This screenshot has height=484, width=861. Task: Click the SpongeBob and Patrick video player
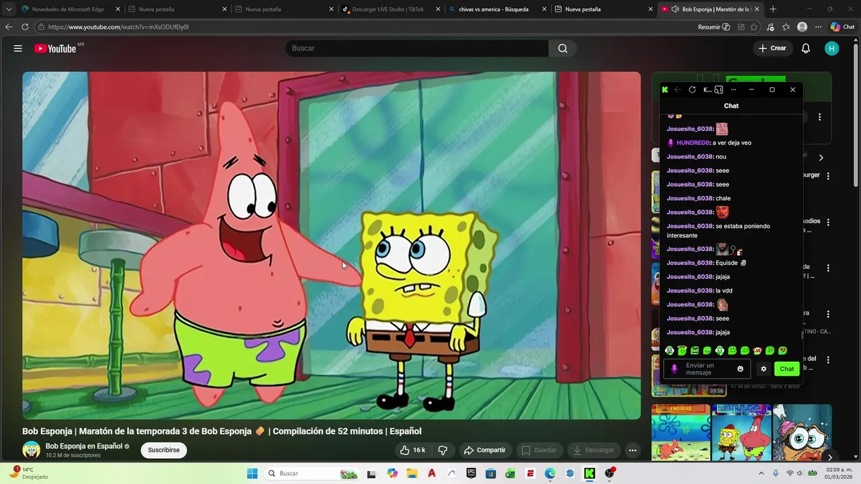[332, 245]
